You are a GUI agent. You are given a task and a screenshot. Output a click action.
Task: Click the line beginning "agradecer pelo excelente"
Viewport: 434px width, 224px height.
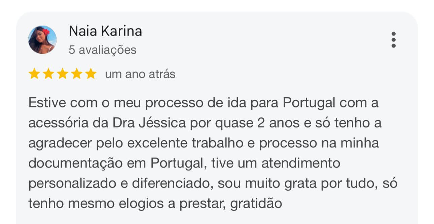(x=203, y=143)
